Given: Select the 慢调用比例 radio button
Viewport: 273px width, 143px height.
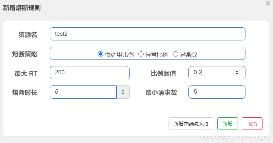Looking at the screenshot, I should (x=101, y=54).
